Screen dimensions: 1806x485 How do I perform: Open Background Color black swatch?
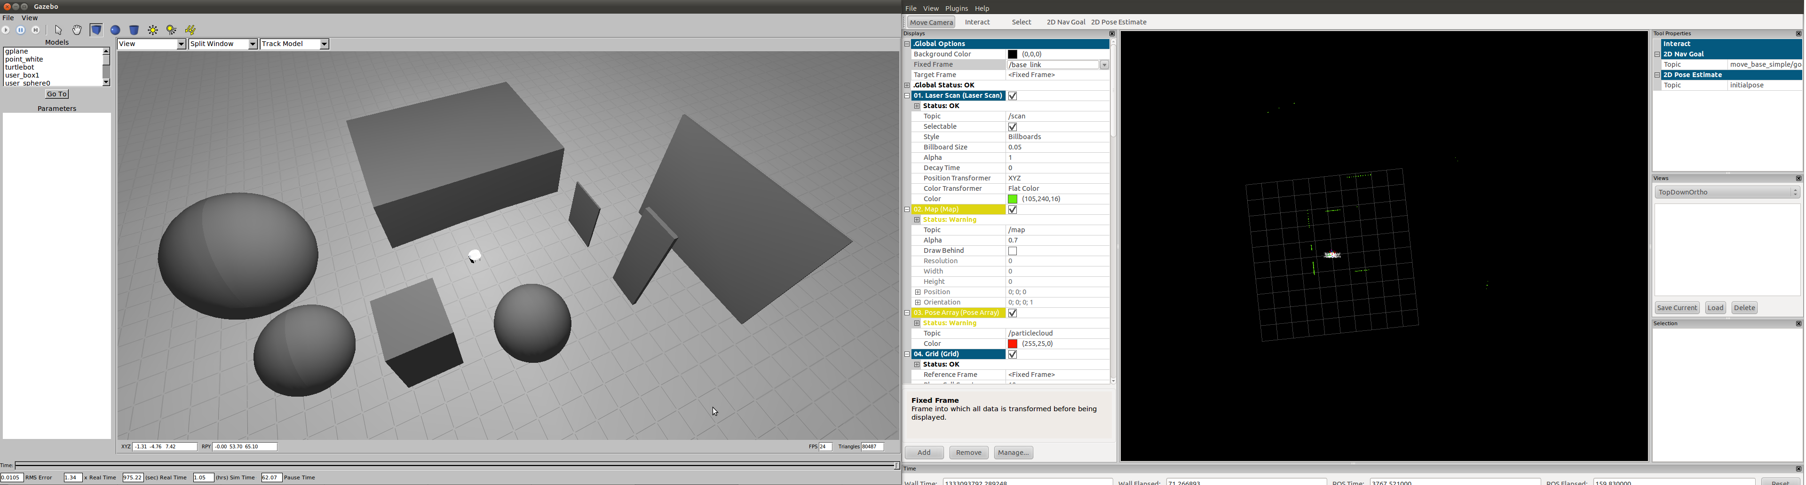(x=1013, y=55)
